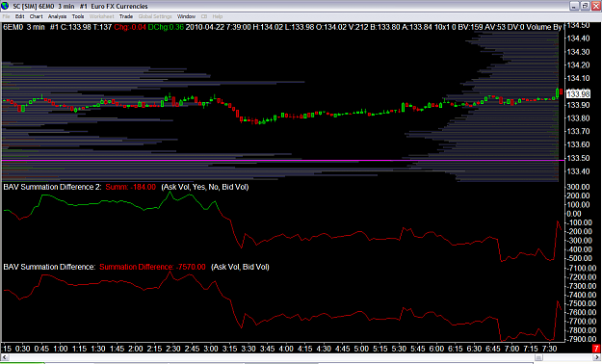The width and height of the screenshot is (602, 364).
Task: Click the 300.00 scale value in middle study
Action: point(578,187)
